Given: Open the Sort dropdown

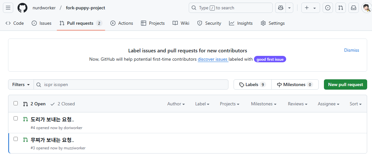Looking at the screenshot, I should click(356, 104).
